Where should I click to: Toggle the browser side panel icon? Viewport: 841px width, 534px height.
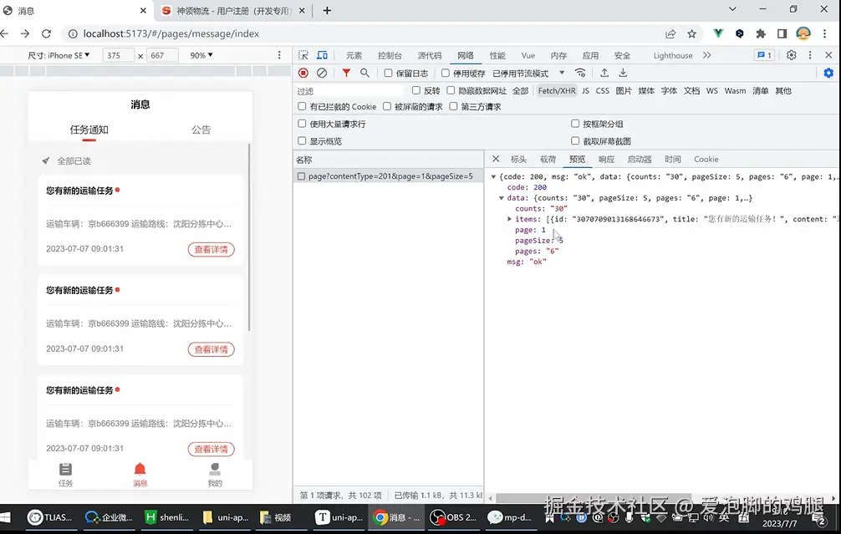click(782, 33)
